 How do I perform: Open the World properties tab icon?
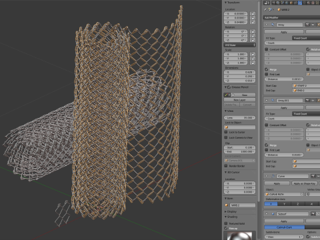click(x=287, y=3)
